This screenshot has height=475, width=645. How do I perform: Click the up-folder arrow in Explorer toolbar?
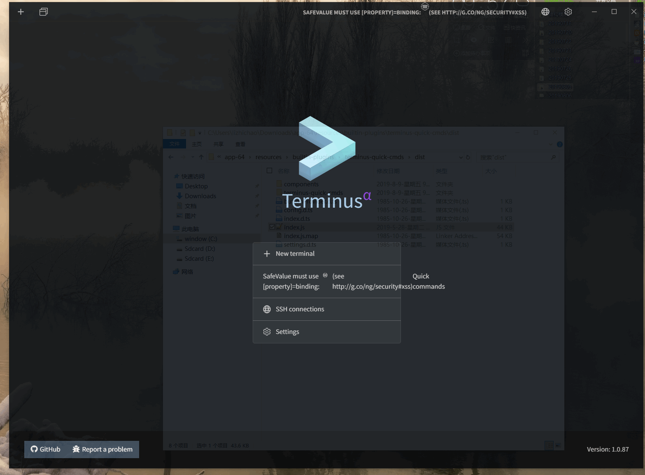point(201,157)
